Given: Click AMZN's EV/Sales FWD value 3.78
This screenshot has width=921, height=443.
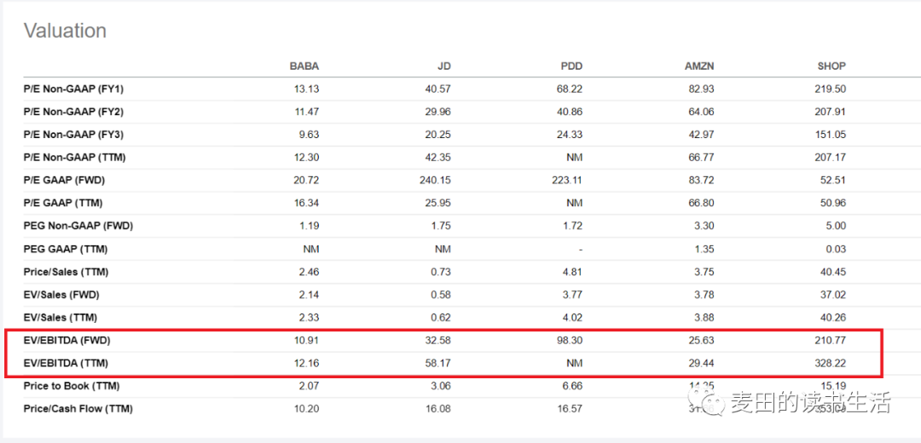Looking at the screenshot, I should click(704, 295).
